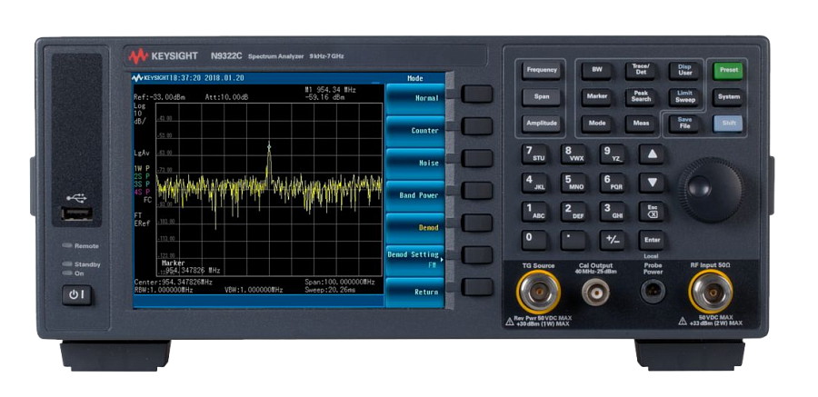Click the Enter Local key
The width and height of the screenshot is (818, 397).
[652, 240]
